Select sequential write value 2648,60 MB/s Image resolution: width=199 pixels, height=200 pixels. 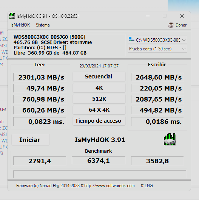(x=157, y=77)
